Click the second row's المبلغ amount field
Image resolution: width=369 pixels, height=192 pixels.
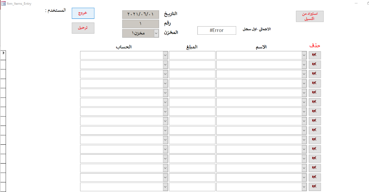coord(192,65)
